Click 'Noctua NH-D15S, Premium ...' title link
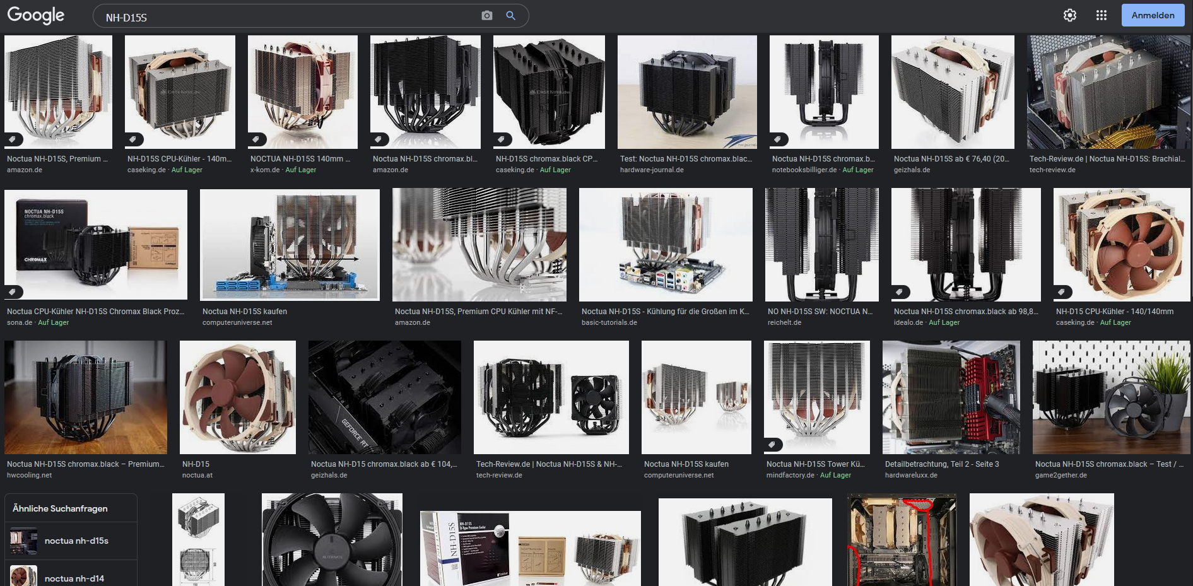This screenshot has height=586, width=1193. (57, 159)
